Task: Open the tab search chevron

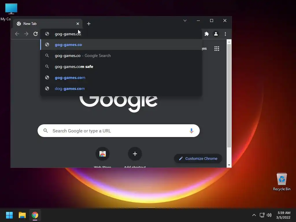Action: [x=185, y=21]
